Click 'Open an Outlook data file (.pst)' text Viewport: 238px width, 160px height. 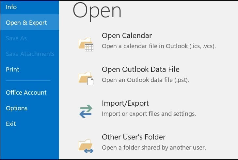click(145, 80)
